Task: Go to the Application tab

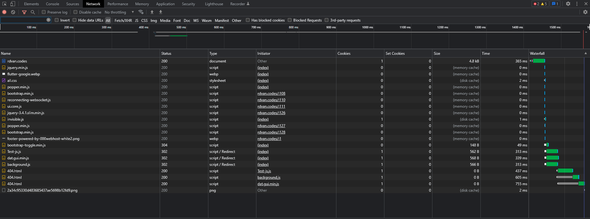Action: 165,4
